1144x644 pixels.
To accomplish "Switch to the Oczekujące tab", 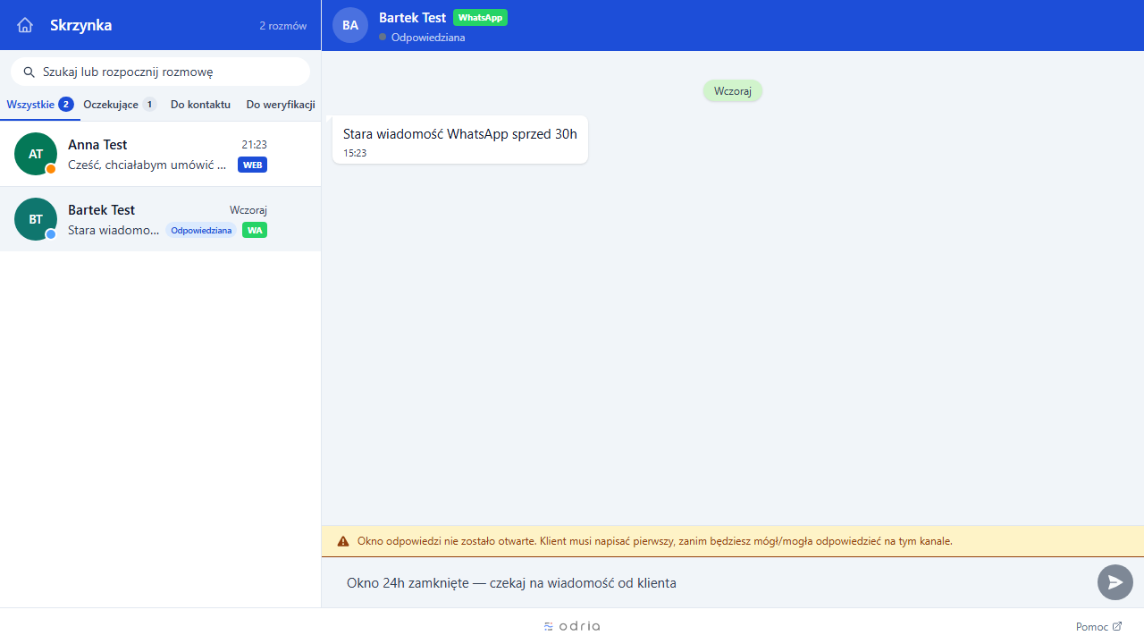I will tap(120, 105).
